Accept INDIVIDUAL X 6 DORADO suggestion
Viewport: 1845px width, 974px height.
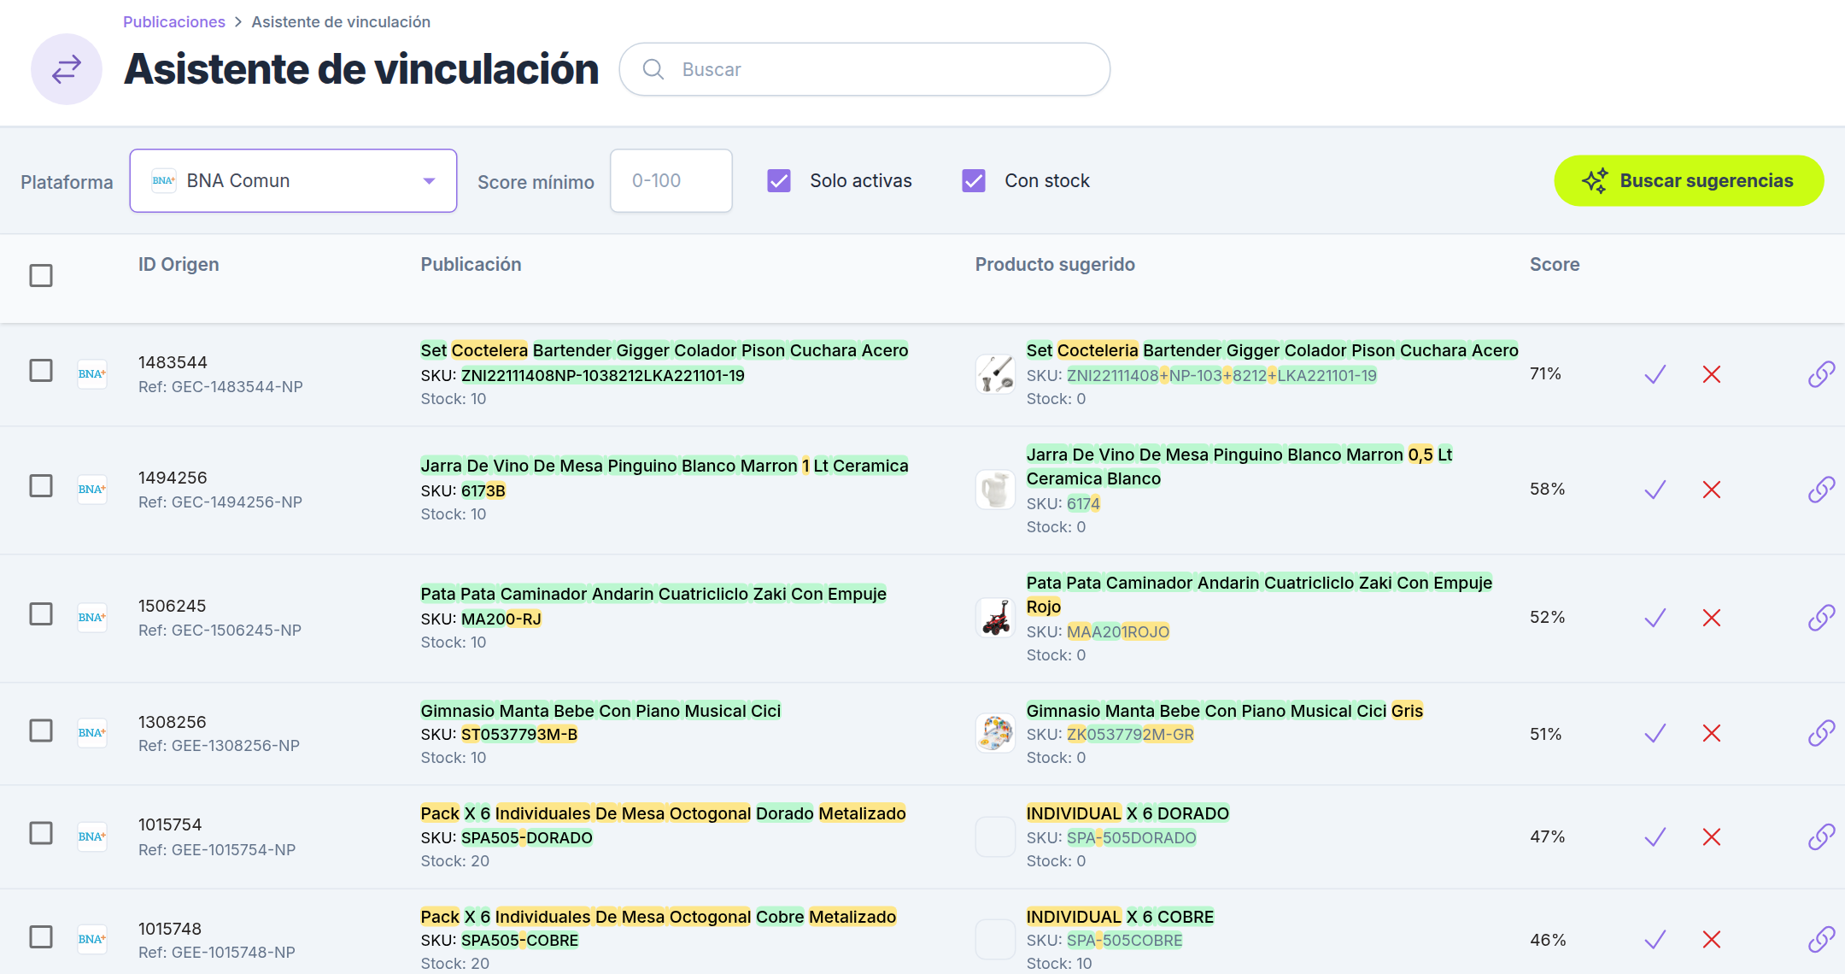[1655, 836]
